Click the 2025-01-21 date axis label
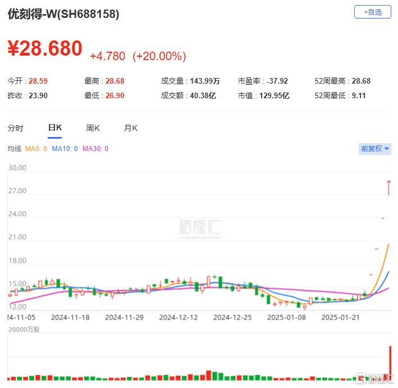The width and height of the screenshot is (398, 388). click(340, 317)
